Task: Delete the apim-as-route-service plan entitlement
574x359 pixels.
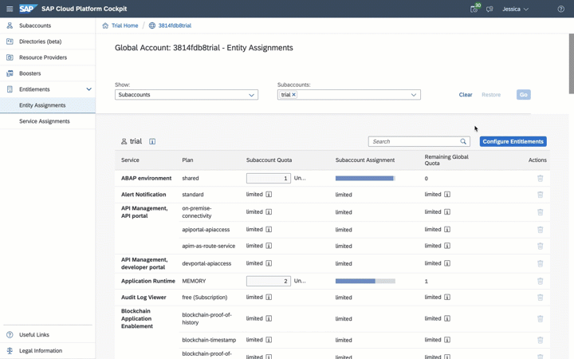Action: point(540,246)
